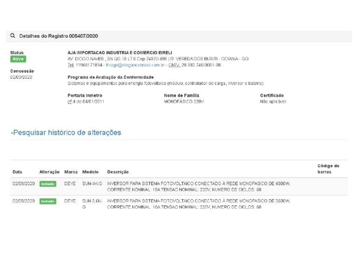
Task: Click the 02/09/2020 date in the SUN-4K-G row
Action: tap(23, 184)
